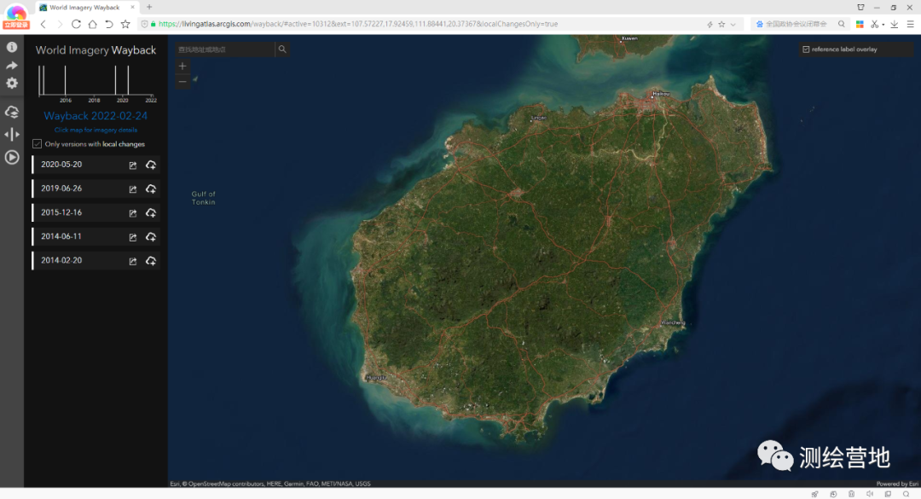The image size is (921, 499).
Task: Open tile link for the 2014-06-11 release
Action: [x=133, y=237]
